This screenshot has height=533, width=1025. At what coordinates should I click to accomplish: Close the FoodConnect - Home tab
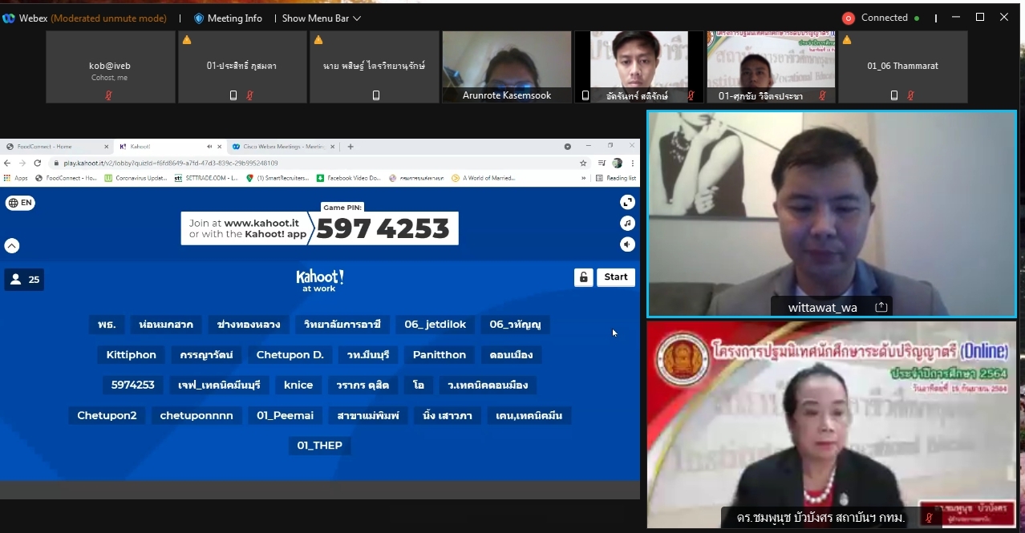point(106,147)
